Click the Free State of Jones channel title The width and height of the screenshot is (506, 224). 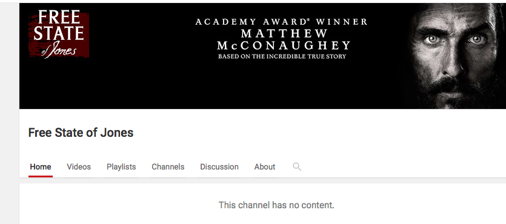tap(81, 133)
